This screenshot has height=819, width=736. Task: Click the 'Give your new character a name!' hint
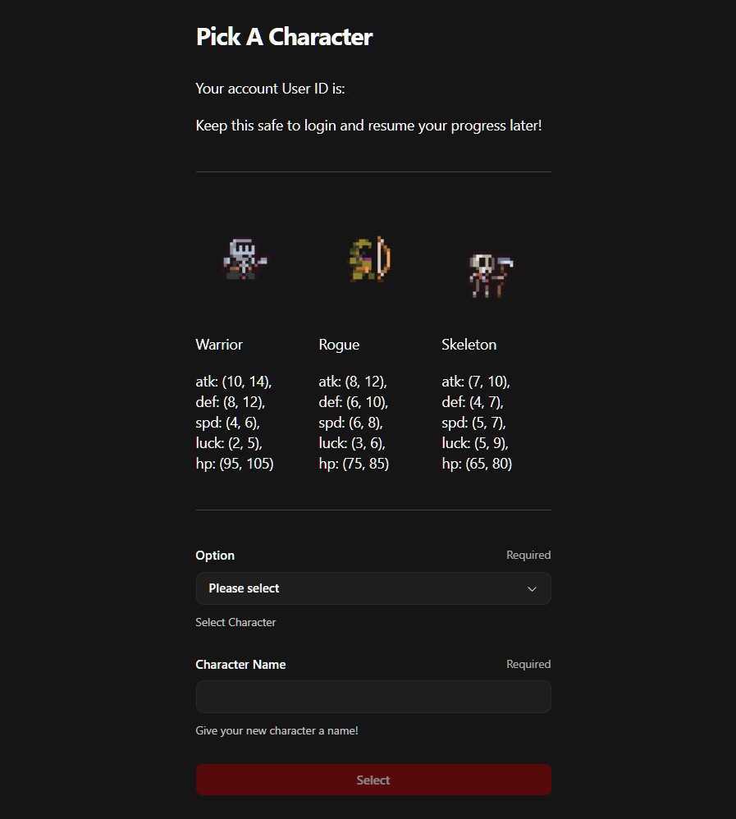277,730
